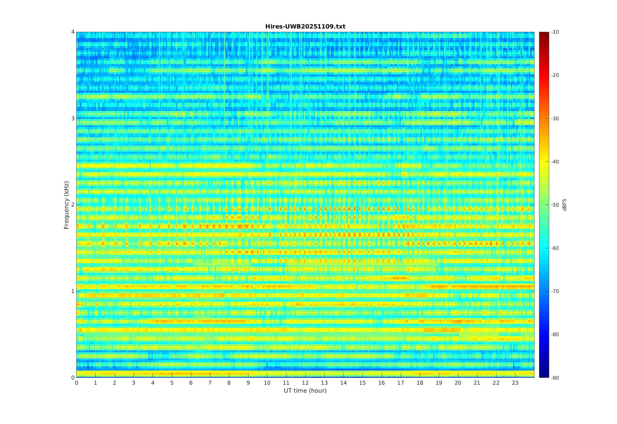The image size is (617, 424).
Task: Click the x-axis tick label 9
Action: (x=248, y=383)
